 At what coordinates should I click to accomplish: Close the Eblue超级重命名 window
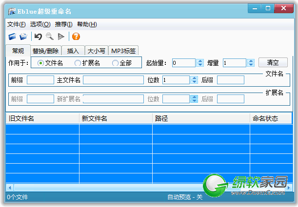click(x=284, y=8)
